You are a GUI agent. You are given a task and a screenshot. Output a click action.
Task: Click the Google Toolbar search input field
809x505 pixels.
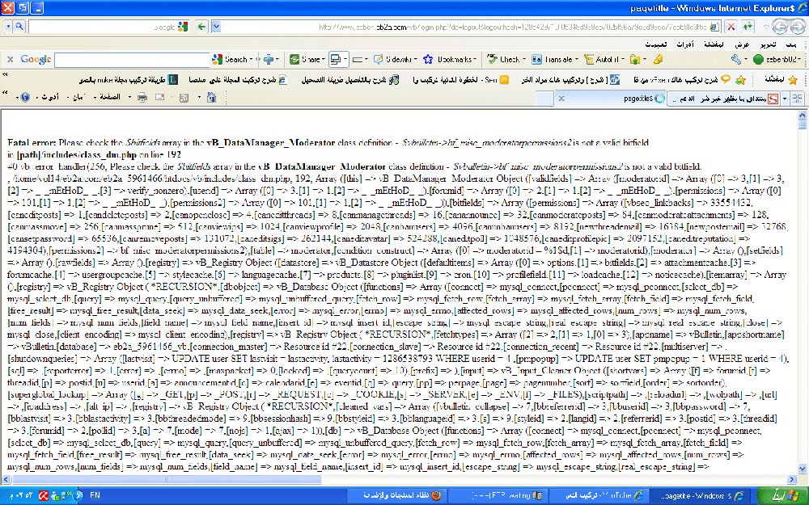click(x=129, y=59)
